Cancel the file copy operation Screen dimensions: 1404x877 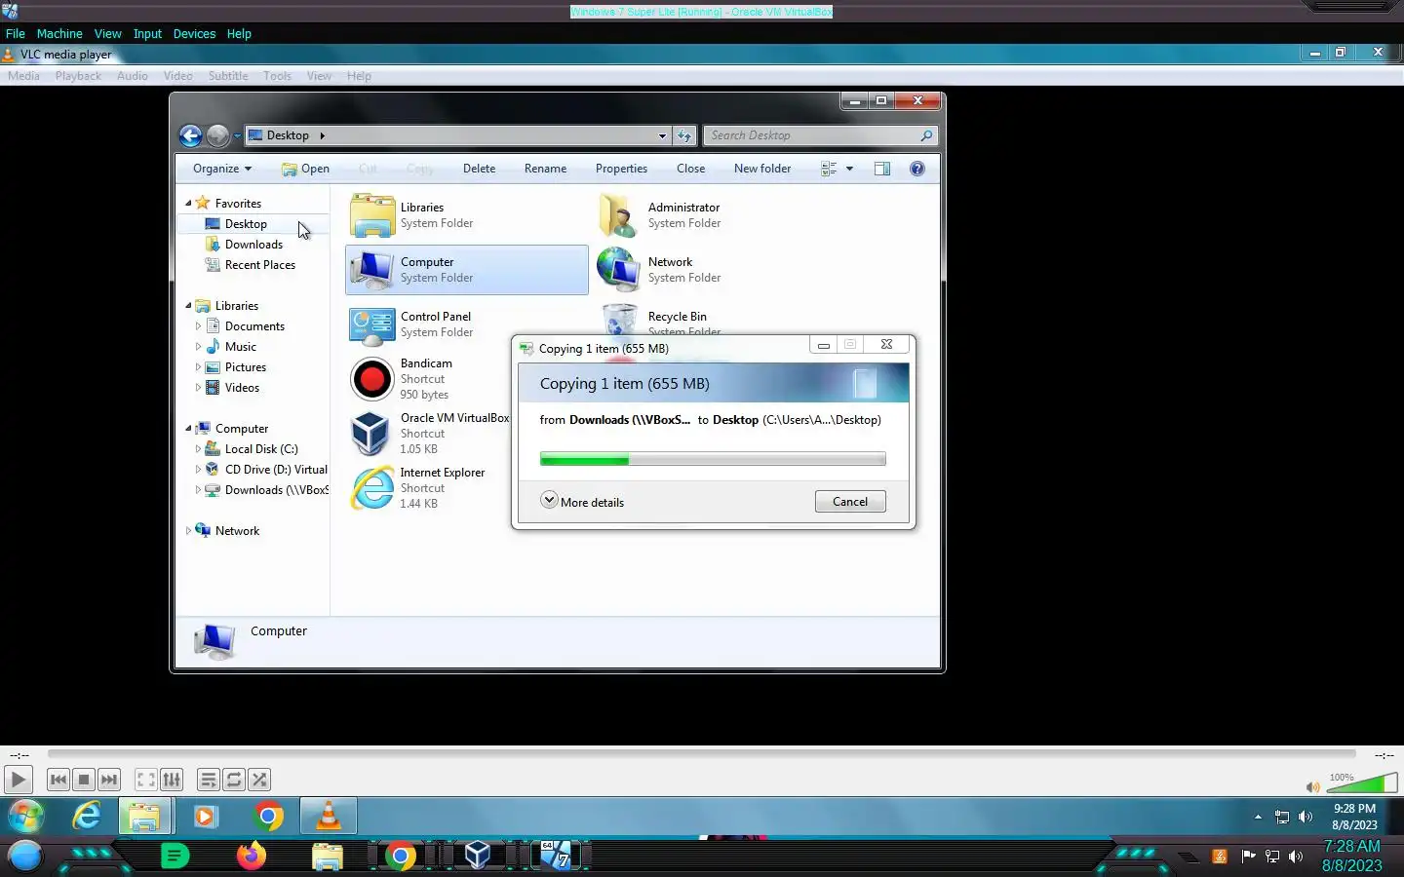[850, 501]
